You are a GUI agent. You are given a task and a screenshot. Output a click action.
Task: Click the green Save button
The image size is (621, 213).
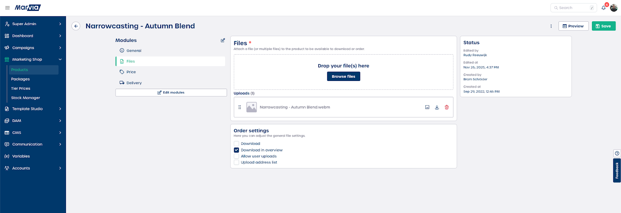604,26
